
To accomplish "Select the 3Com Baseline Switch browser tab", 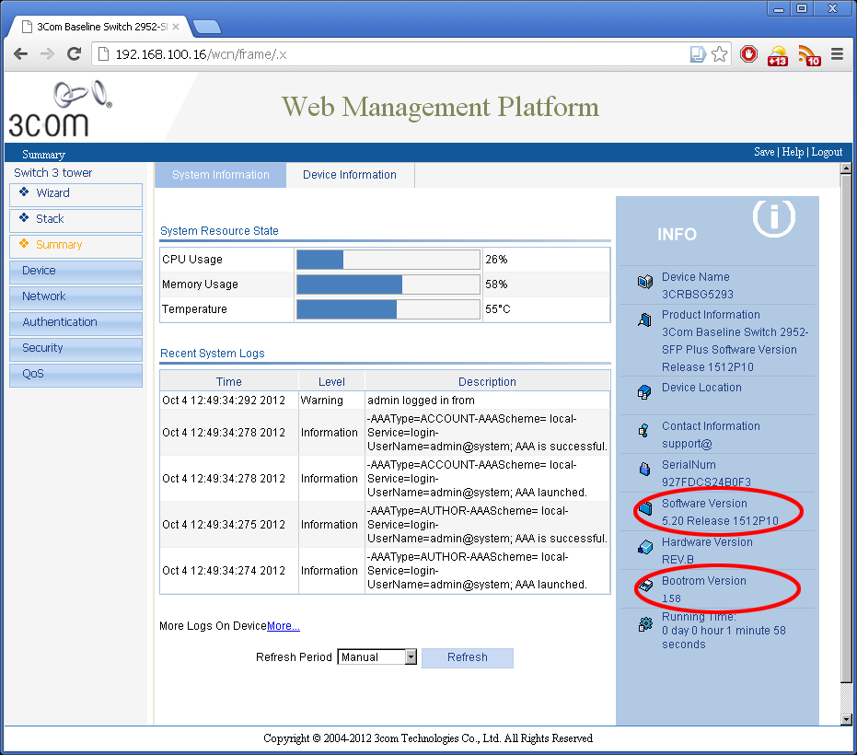I will pos(99,27).
